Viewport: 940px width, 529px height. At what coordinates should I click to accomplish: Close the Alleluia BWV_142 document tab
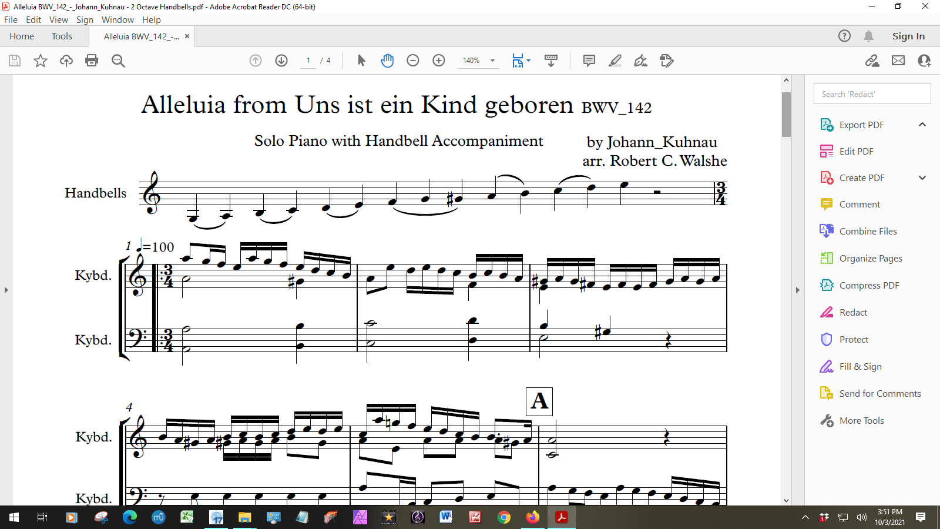coord(187,36)
